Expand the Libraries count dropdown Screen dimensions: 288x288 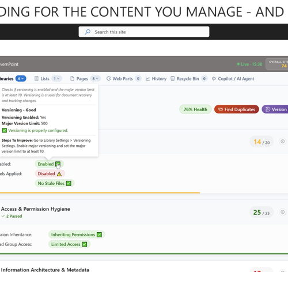point(21,79)
